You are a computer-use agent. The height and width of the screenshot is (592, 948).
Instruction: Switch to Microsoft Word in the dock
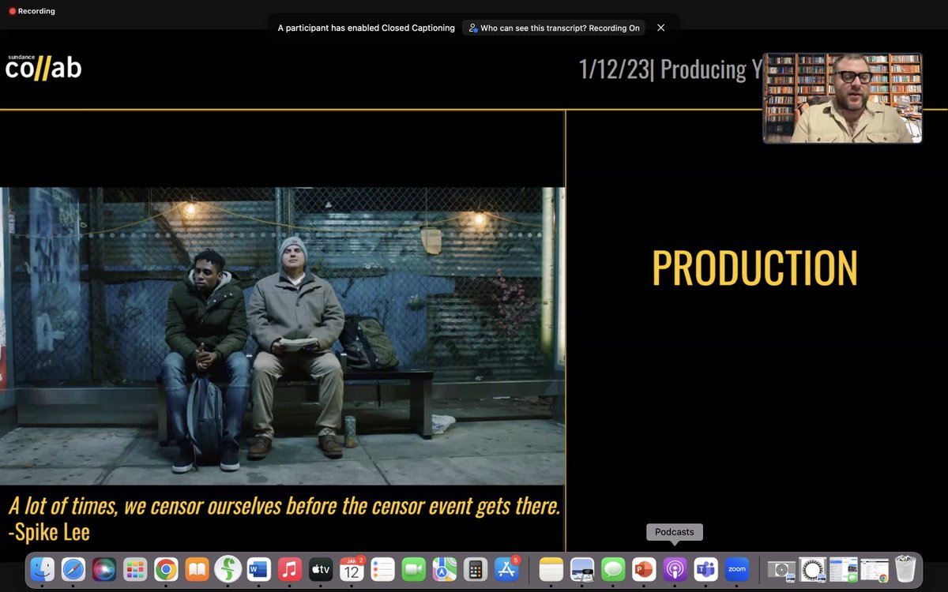[258, 569]
